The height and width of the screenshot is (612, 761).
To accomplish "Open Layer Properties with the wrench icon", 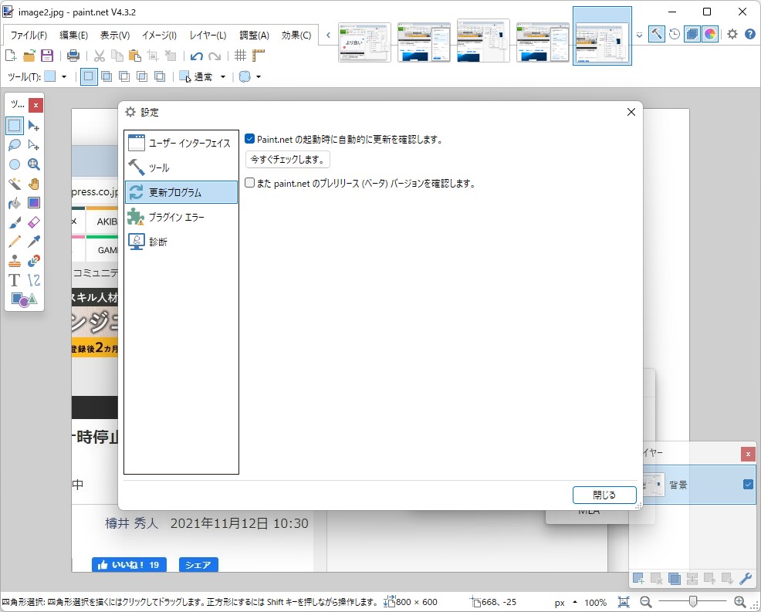I will (746, 578).
